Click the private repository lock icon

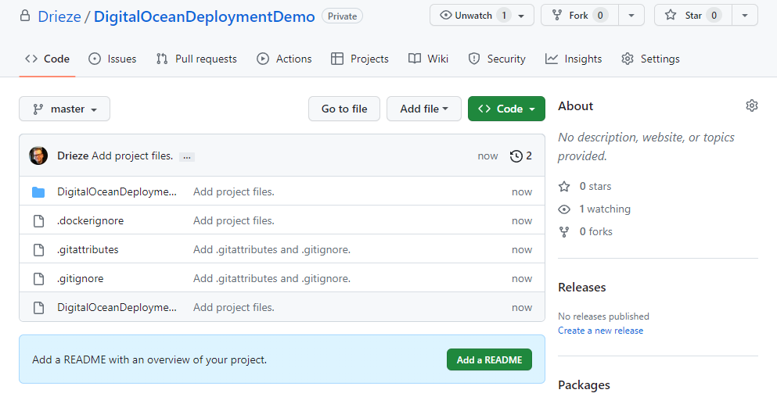point(25,16)
